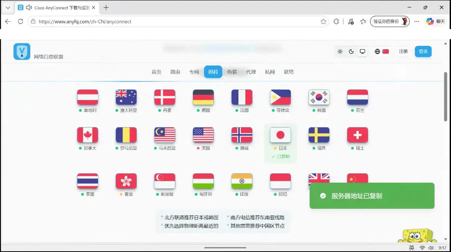Select the Romania (罗马尼亚) flag server
This screenshot has height=252, width=451.
click(126, 135)
